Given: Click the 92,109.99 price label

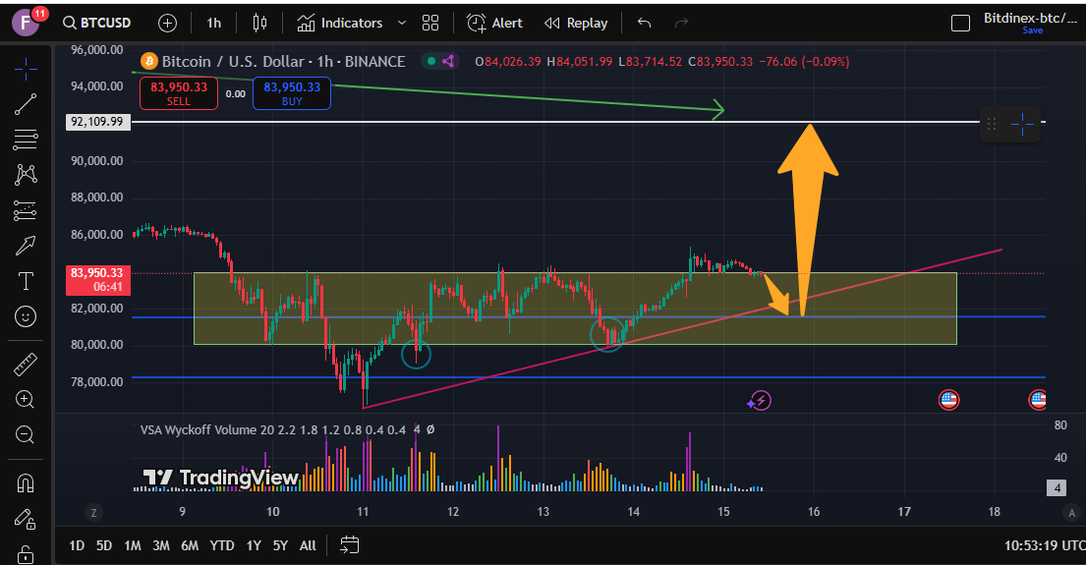Looking at the screenshot, I should click(x=97, y=122).
